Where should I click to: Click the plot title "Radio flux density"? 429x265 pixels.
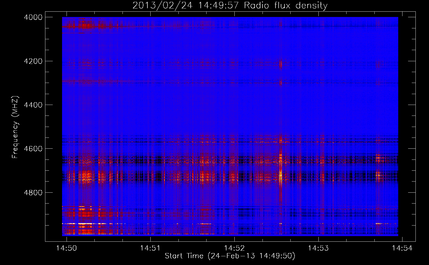(x=286, y=6)
